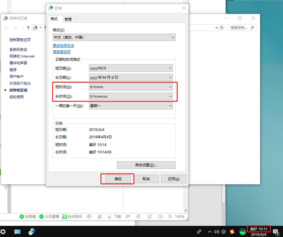Toggle the browser sound mute icon
Image resolution: width=283 pixels, height=237 pixels.
(160, 216)
